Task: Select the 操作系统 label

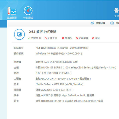Action: point(19,54)
